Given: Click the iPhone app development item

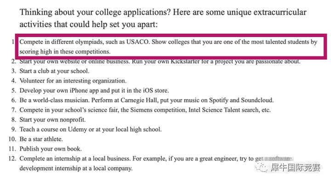Looking at the screenshot, I should point(94,90).
